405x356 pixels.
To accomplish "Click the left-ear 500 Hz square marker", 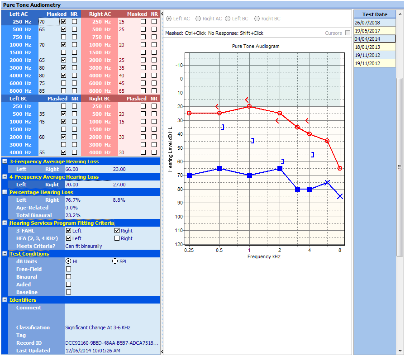I will (219, 169).
